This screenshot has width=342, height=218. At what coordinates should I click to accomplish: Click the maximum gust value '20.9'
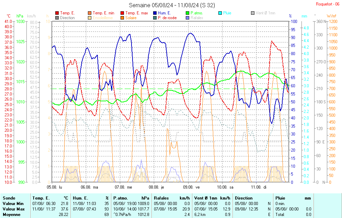pos(186,209)
